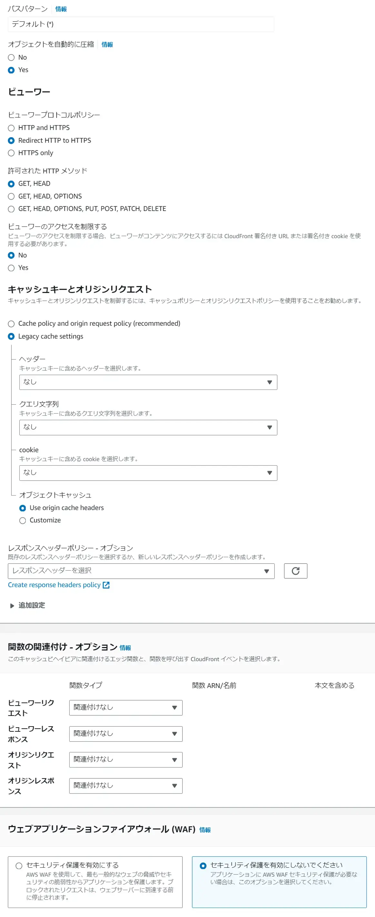The height and width of the screenshot is (917, 375).
Task: Click the 関数 ARN/名前 column header
Action: (214, 685)
